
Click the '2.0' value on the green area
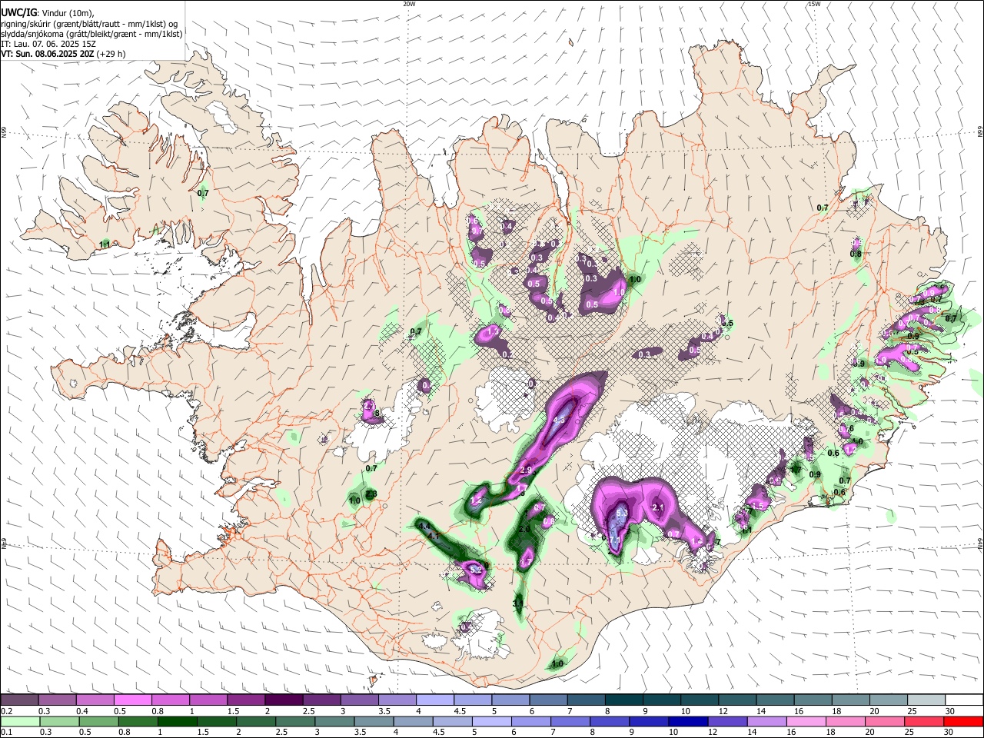pyautogui.click(x=525, y=529)
